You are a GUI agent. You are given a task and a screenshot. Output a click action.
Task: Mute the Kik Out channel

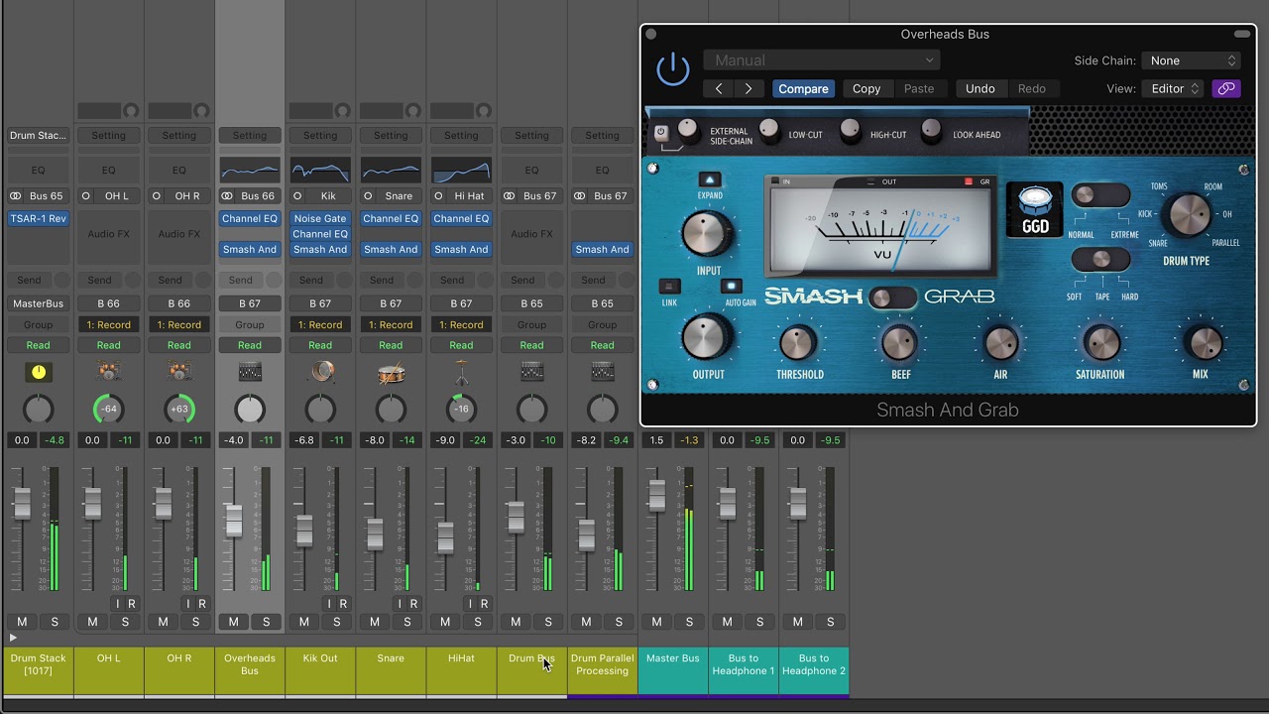304,622
